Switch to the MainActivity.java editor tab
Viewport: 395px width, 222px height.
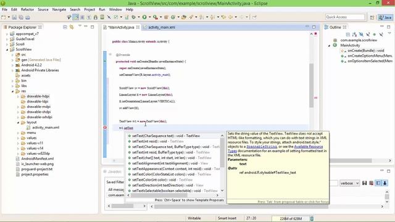[x=121, y=27]
